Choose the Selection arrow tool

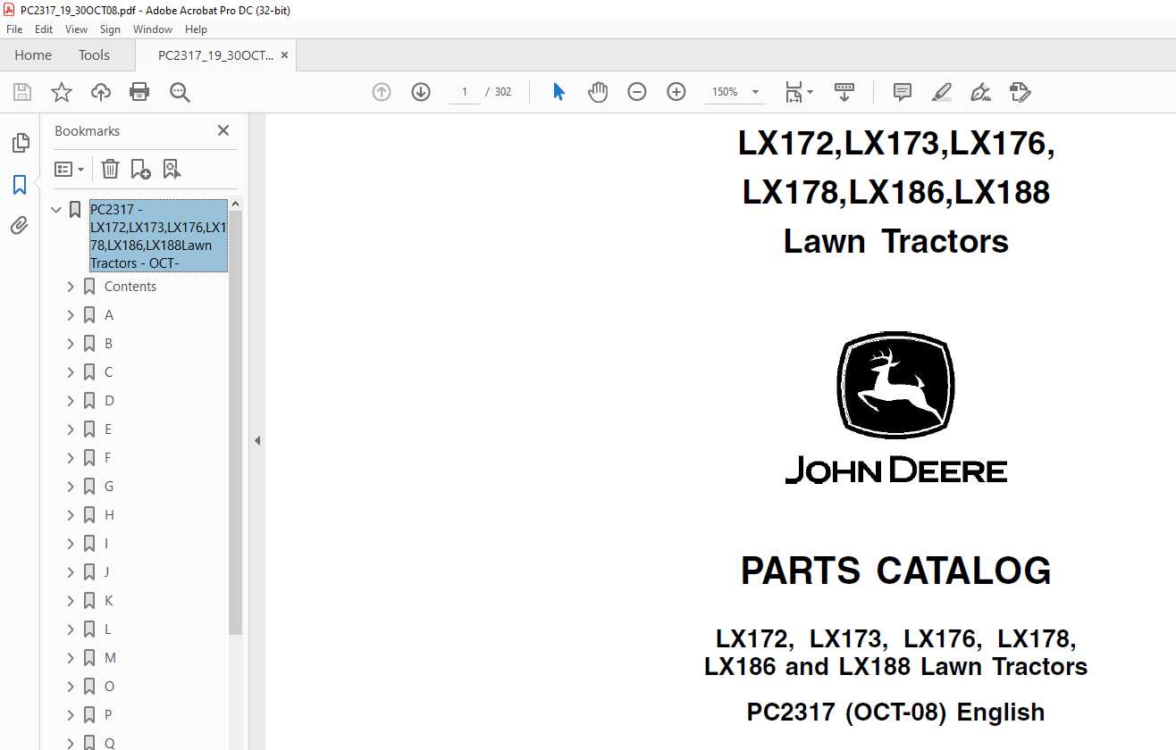click(559, 92)
